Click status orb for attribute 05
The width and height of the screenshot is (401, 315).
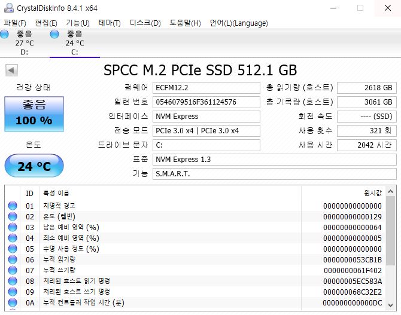pos(13,249)
